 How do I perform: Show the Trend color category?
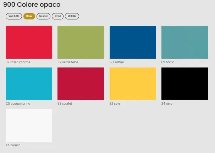tap(57, 16)
